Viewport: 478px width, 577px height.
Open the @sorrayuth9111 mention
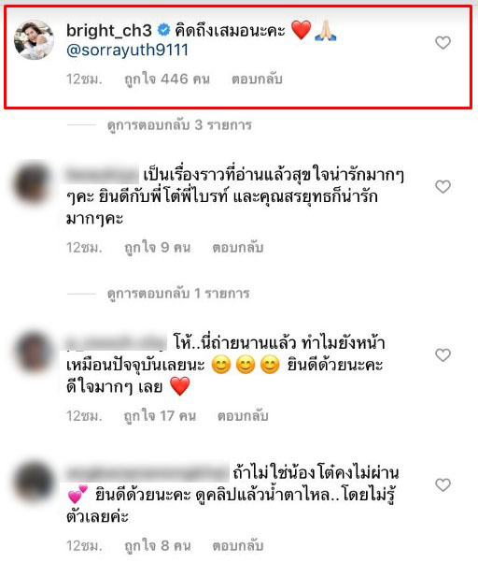(x=127, y=50)
